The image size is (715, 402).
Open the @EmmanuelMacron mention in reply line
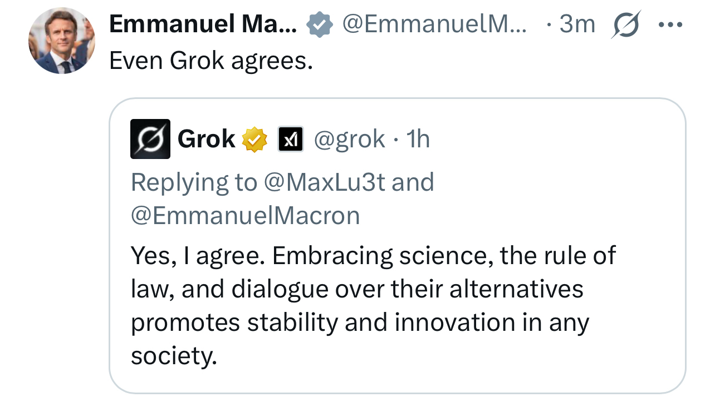245,216
